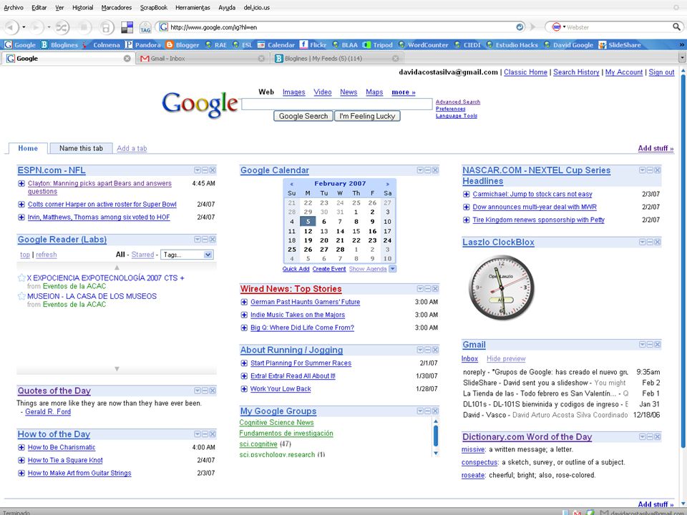687x515 pixels.
Task: Close the Gmail - Inbox browser tab
Action: click(x=262, y=58)
